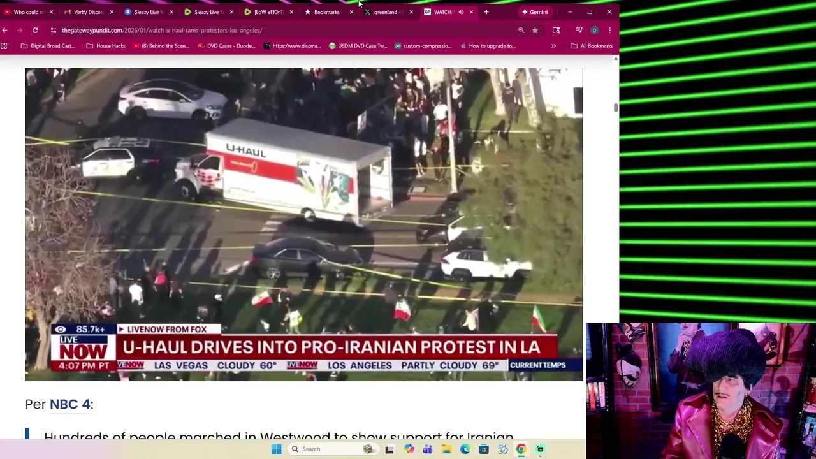The image size is (816, 459).
Task: Open Microsoft Store on taskbar
Action: coord(484,449)
